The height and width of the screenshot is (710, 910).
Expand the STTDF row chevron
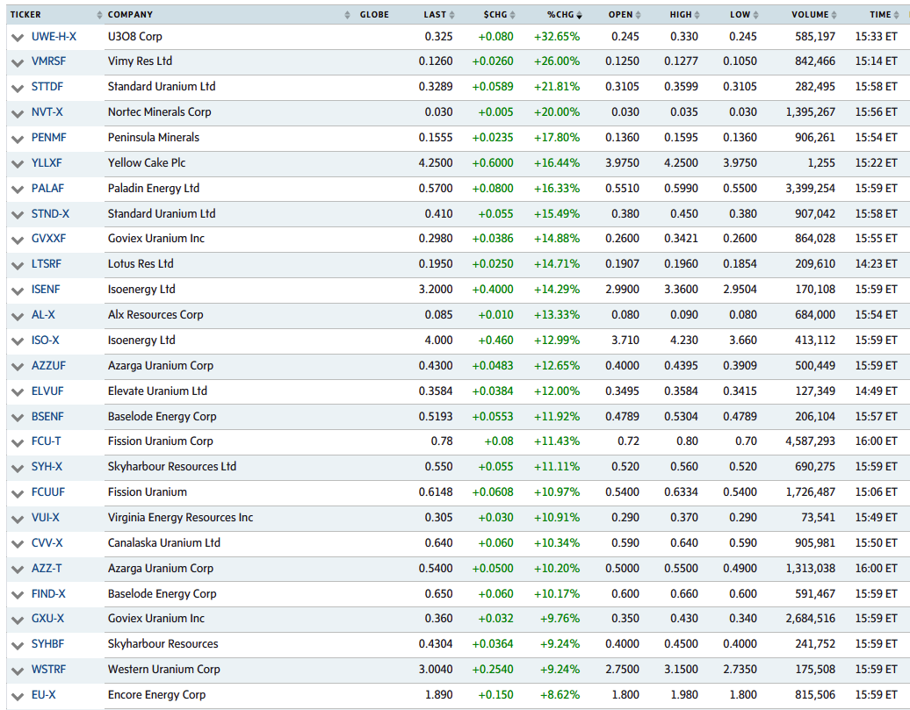18,88
